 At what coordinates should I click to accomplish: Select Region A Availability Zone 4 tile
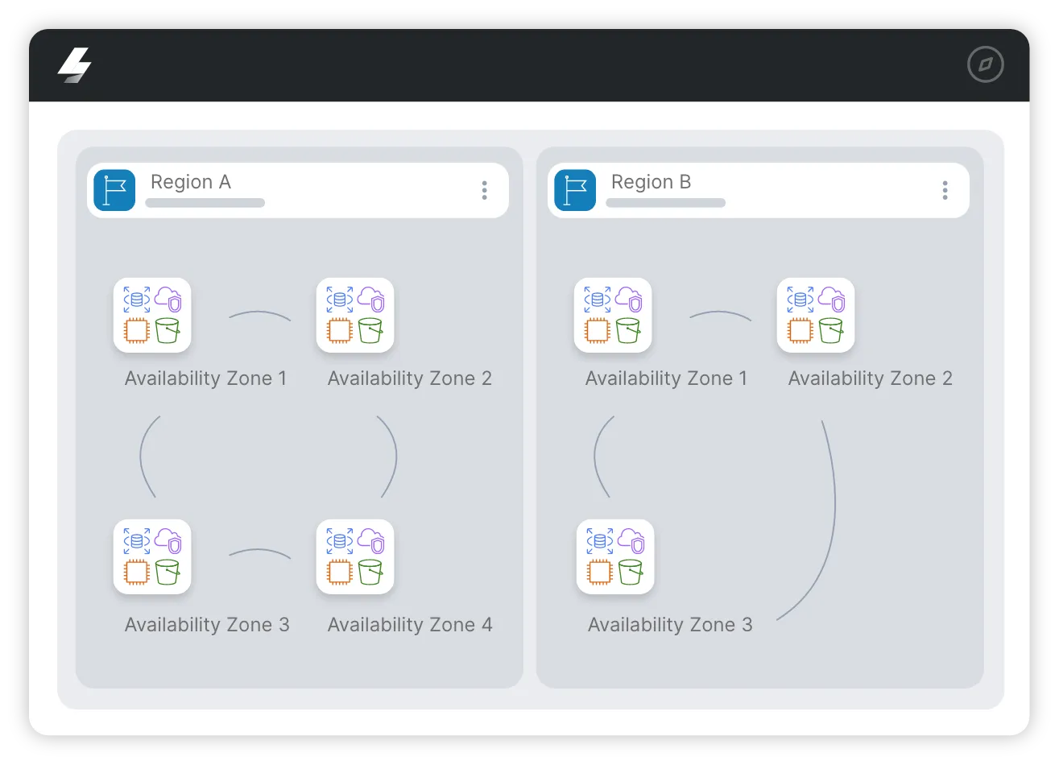[x=355, y=556]
